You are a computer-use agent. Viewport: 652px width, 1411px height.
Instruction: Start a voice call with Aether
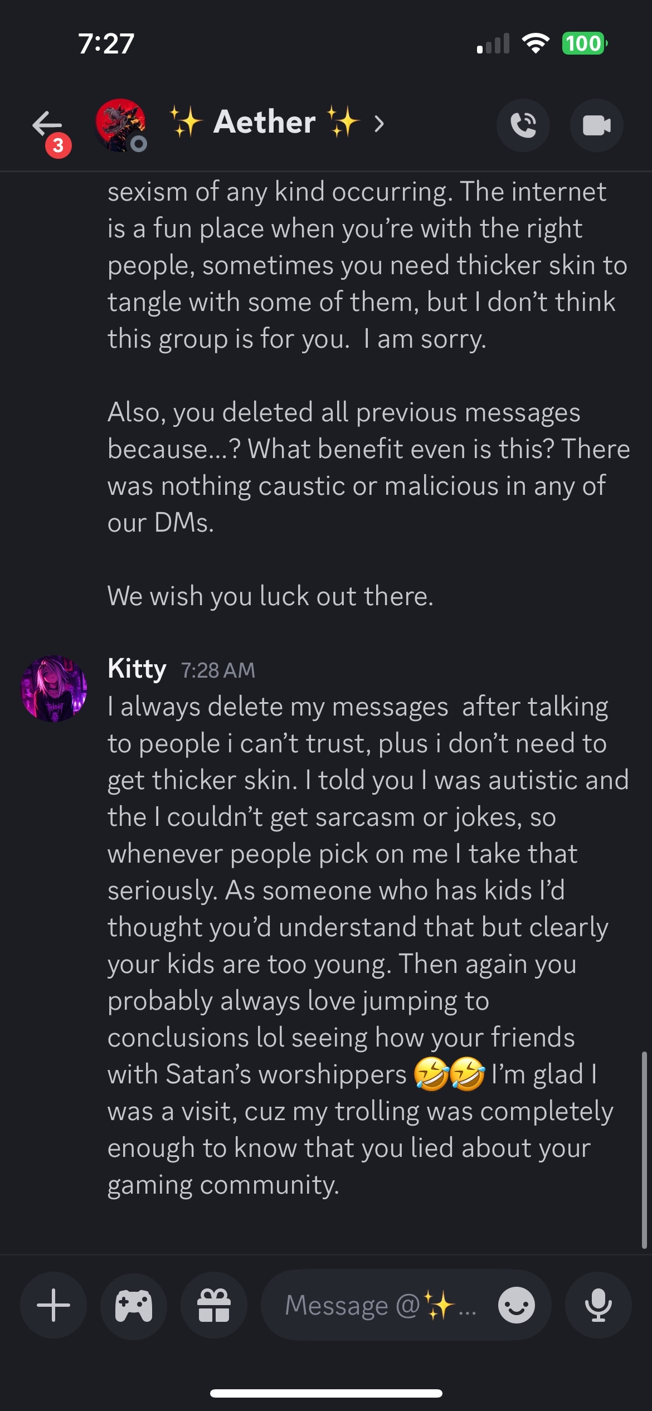click(x=523, y=125)
